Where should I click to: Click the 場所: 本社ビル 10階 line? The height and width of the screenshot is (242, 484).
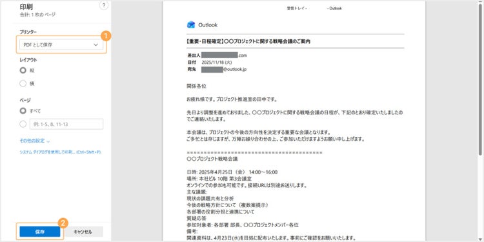tap(219, 179)
